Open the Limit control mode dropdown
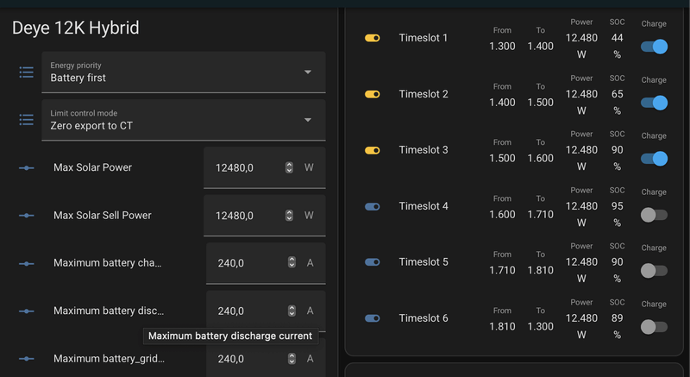Viewport: 690px width, 377px height. 184,120
